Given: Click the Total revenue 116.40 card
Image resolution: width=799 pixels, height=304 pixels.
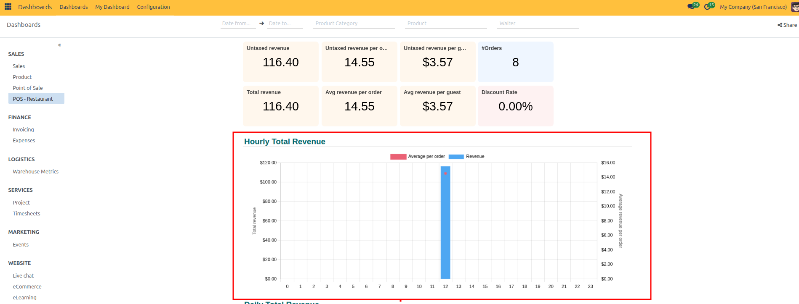Looking at the screenshot, I should click(281, 106).
